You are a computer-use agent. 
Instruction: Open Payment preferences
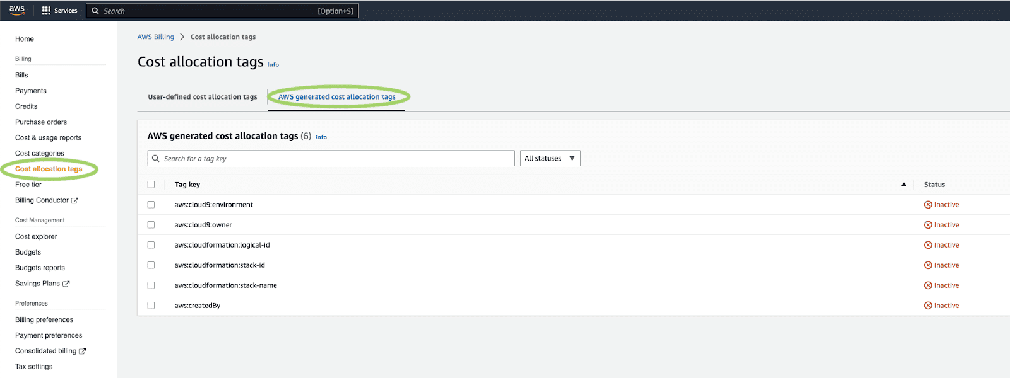[49, 336]
